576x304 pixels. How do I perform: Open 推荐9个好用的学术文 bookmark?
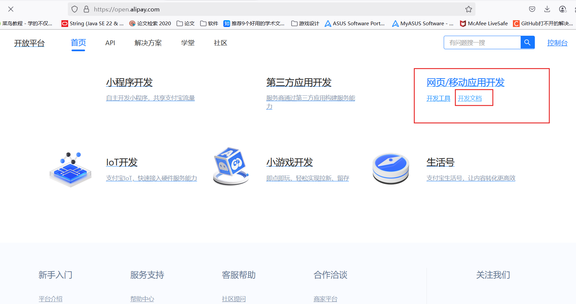[254, 23]
